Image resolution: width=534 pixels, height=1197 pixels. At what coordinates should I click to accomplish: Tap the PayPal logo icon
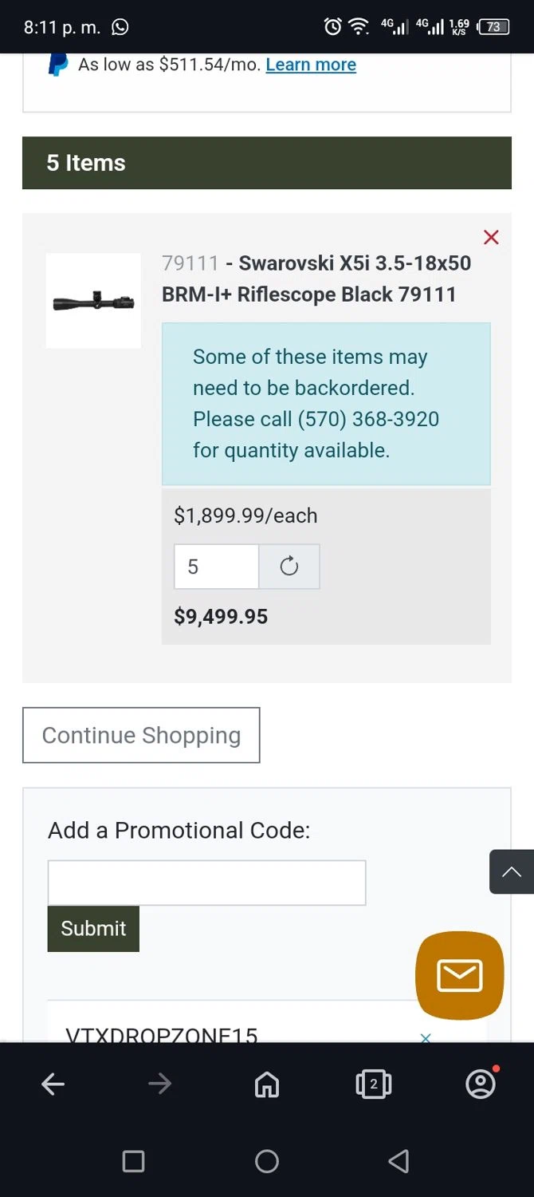click(x=58, y=65)
